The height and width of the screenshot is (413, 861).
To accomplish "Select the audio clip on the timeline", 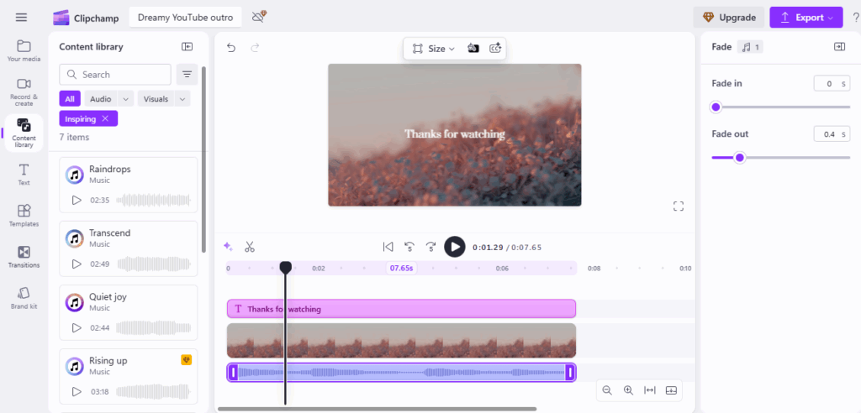I will pos(401,373).
